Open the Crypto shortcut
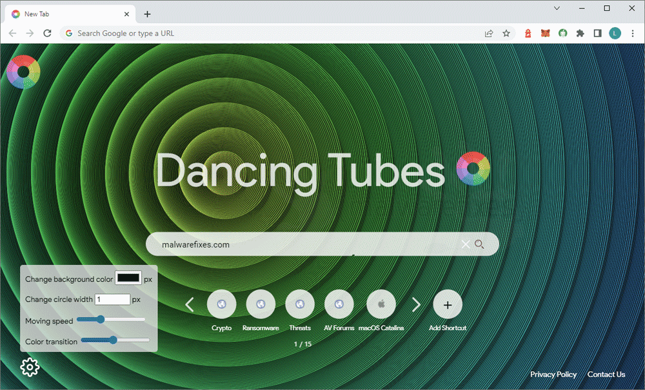The width and height of the screenshot is (645, 390). tap(221, 304)
